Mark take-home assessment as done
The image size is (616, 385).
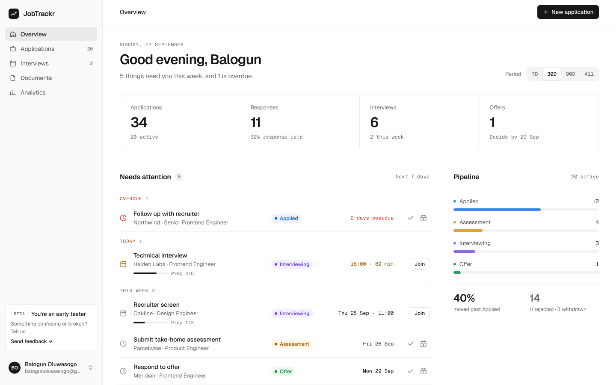(x=411, y=344)
